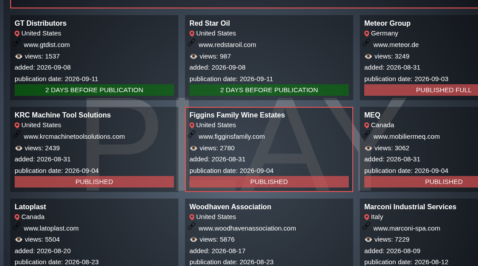Image resolution: width=478 pixels, height=266 pixels.
Task: Click the PUBLISHED FULL bar on Meteor Group
Action: pyautogui.click(x=421, y=90)
